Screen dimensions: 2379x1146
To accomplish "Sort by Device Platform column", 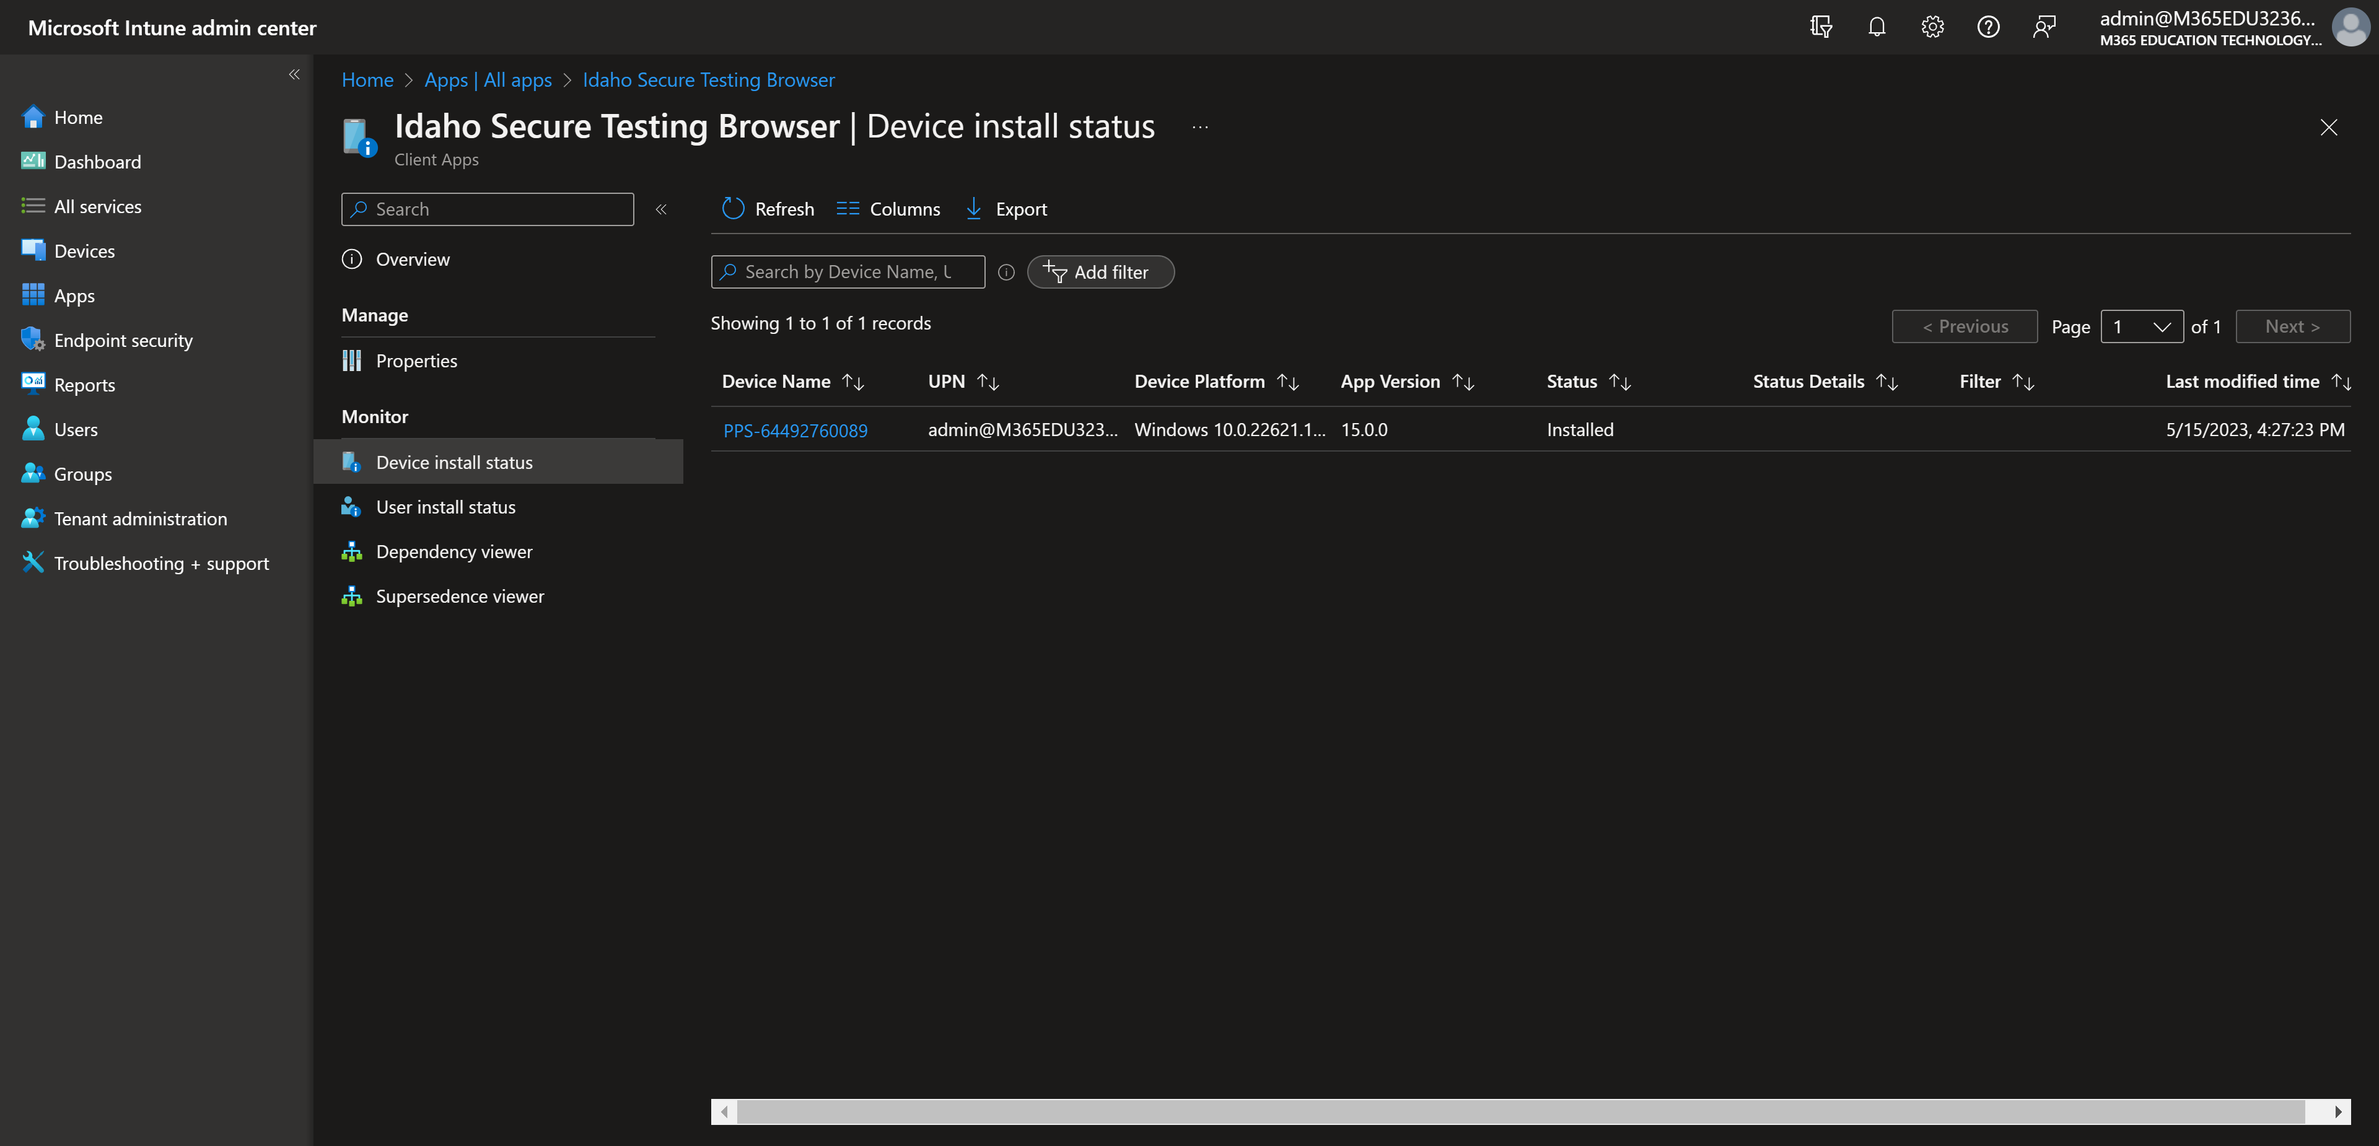I will coord(1217,382).
